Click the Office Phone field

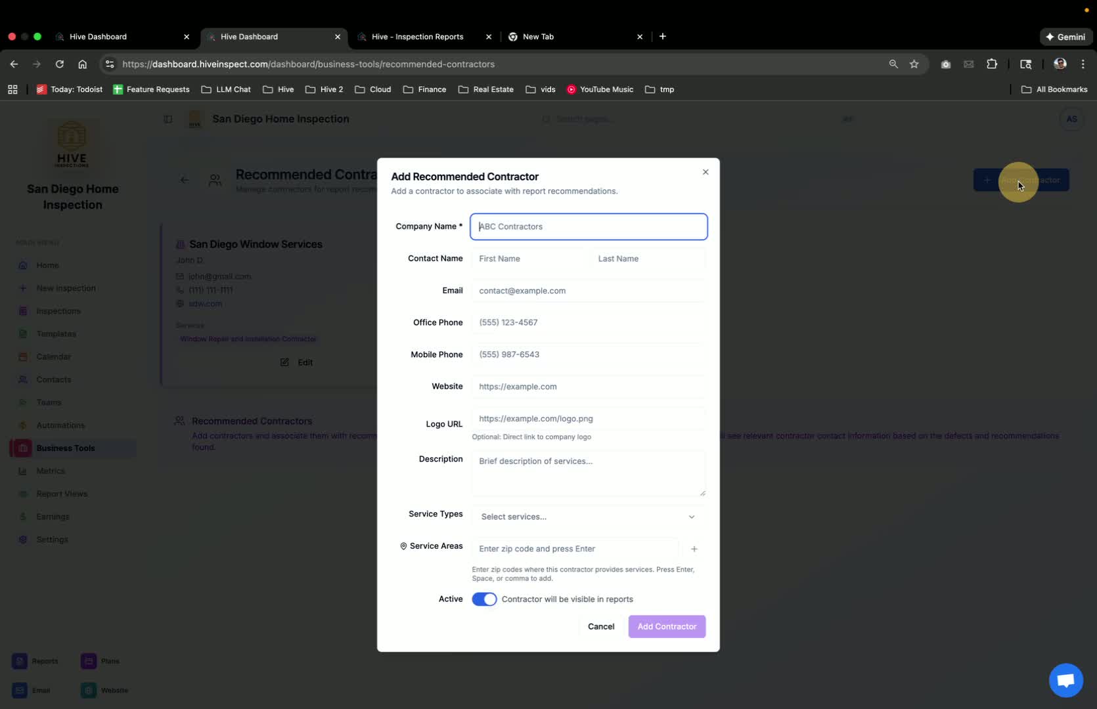pyautogui.click(x=589, y=322)
